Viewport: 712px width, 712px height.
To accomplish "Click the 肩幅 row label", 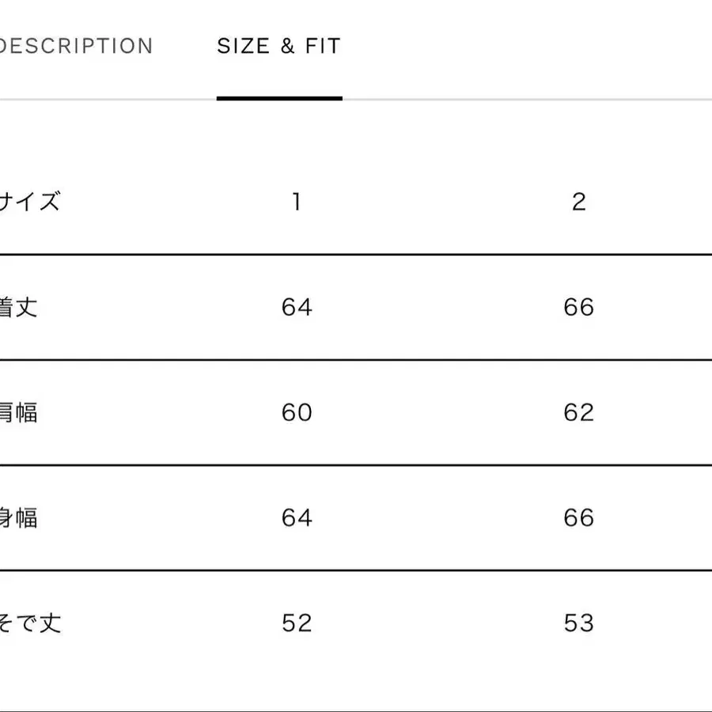I will point(19,412).
